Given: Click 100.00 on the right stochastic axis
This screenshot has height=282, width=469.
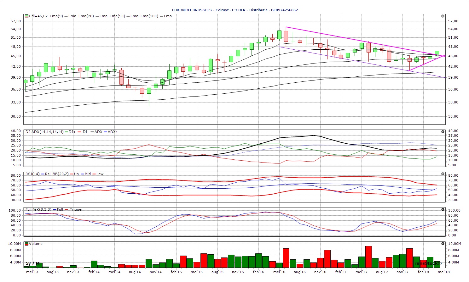Looking at the screenshot, I should point(454,210).
